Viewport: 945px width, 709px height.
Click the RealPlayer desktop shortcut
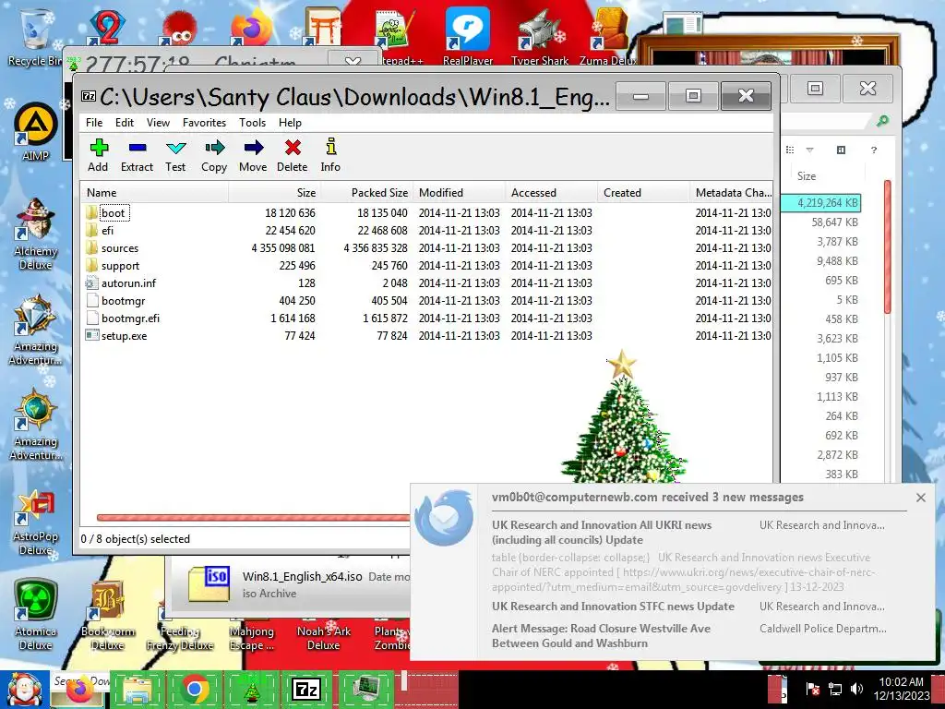pyautogui.click(x=468, y=36)
